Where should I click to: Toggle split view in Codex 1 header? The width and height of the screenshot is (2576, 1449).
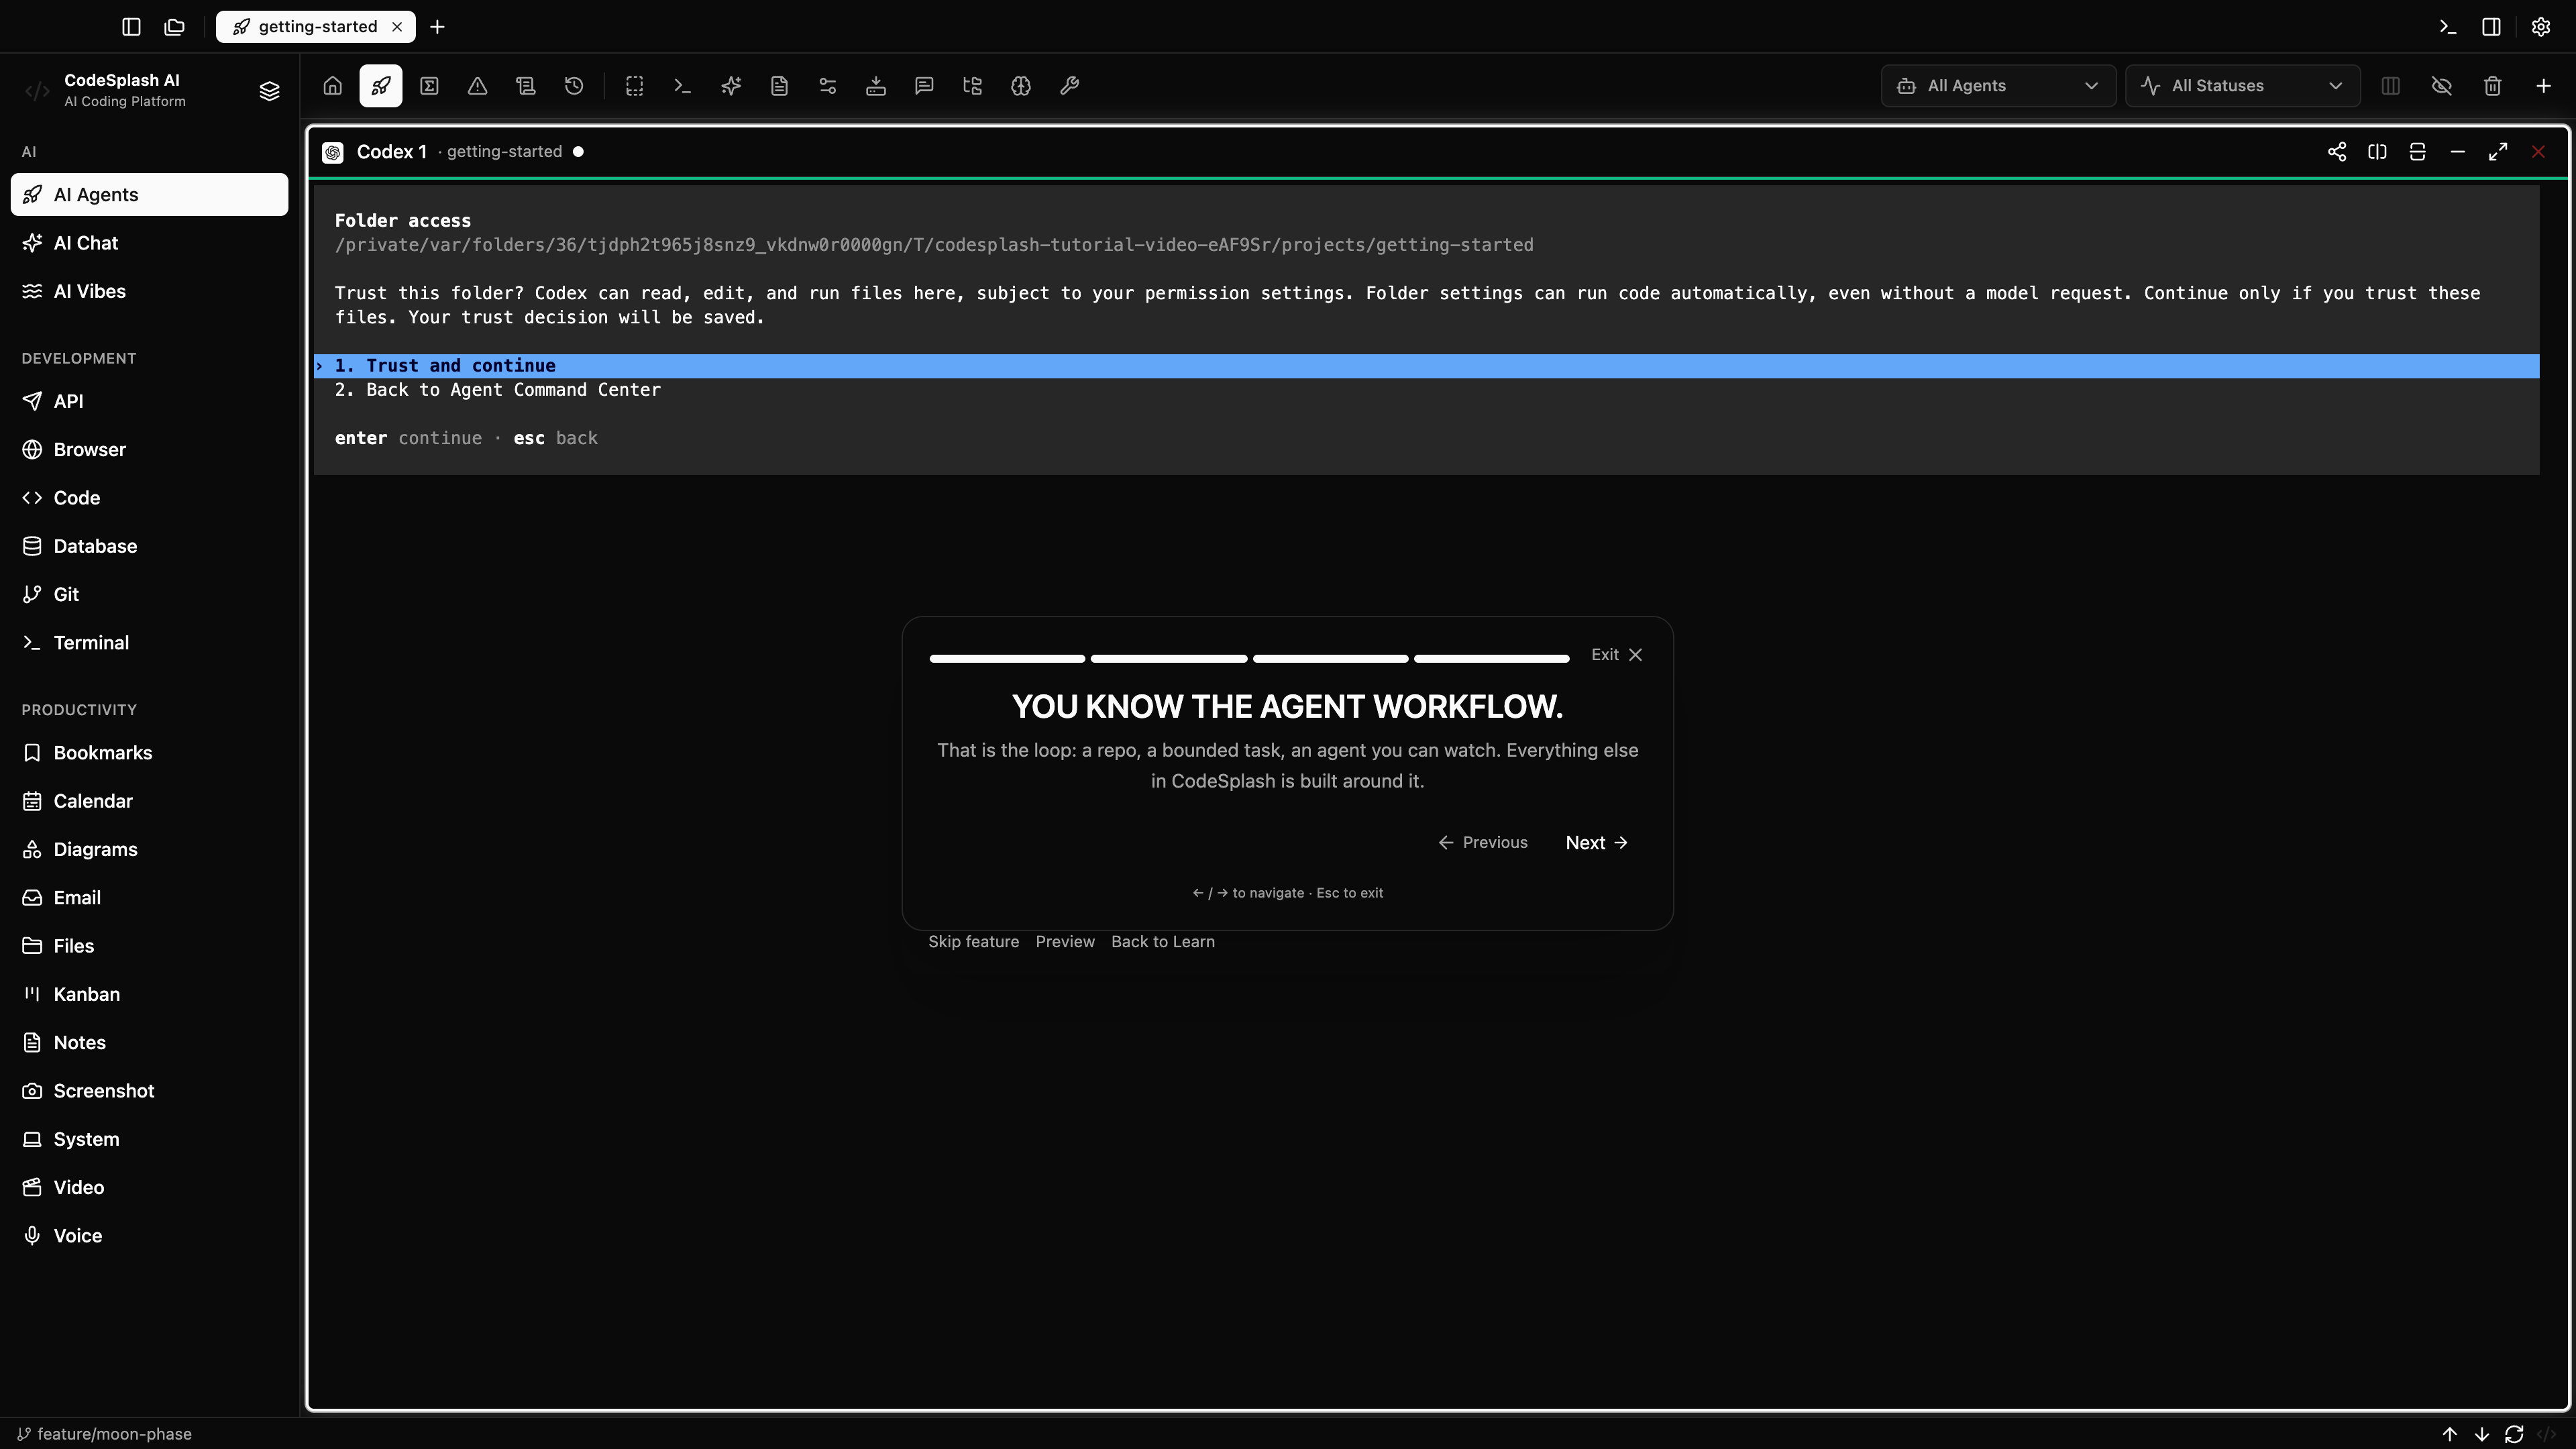coord(2377,152)
